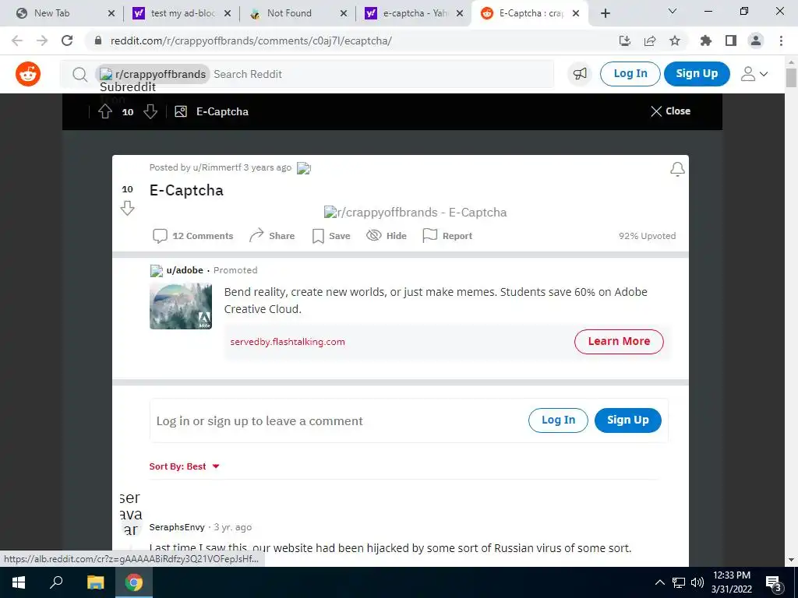Switch to the test my ad-block tab
798x598 pixels.
(x=181, y=13)
